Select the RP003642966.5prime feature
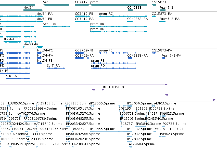The height and width of the screenshot is (148, 217). tap(68, 137)
